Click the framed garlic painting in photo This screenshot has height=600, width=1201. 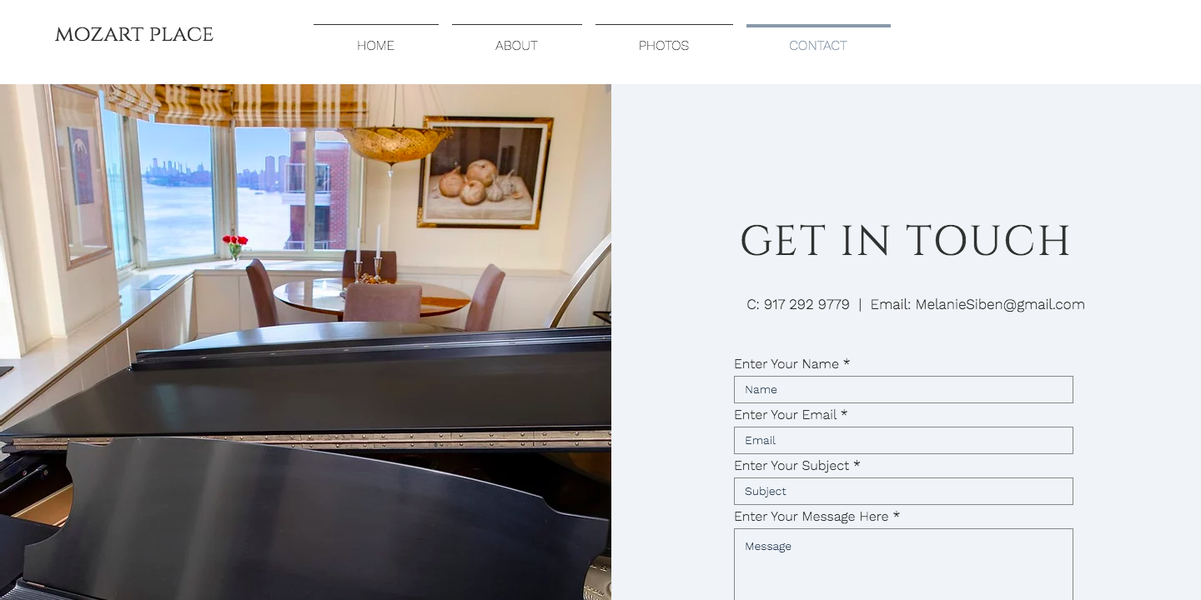pyautogui.click(x=485, y=172)
